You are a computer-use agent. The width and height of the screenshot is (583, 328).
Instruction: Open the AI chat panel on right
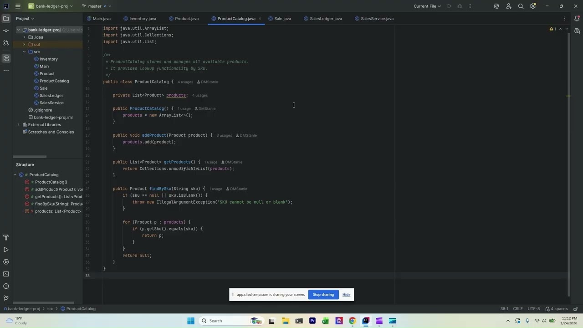click(577, 31)
